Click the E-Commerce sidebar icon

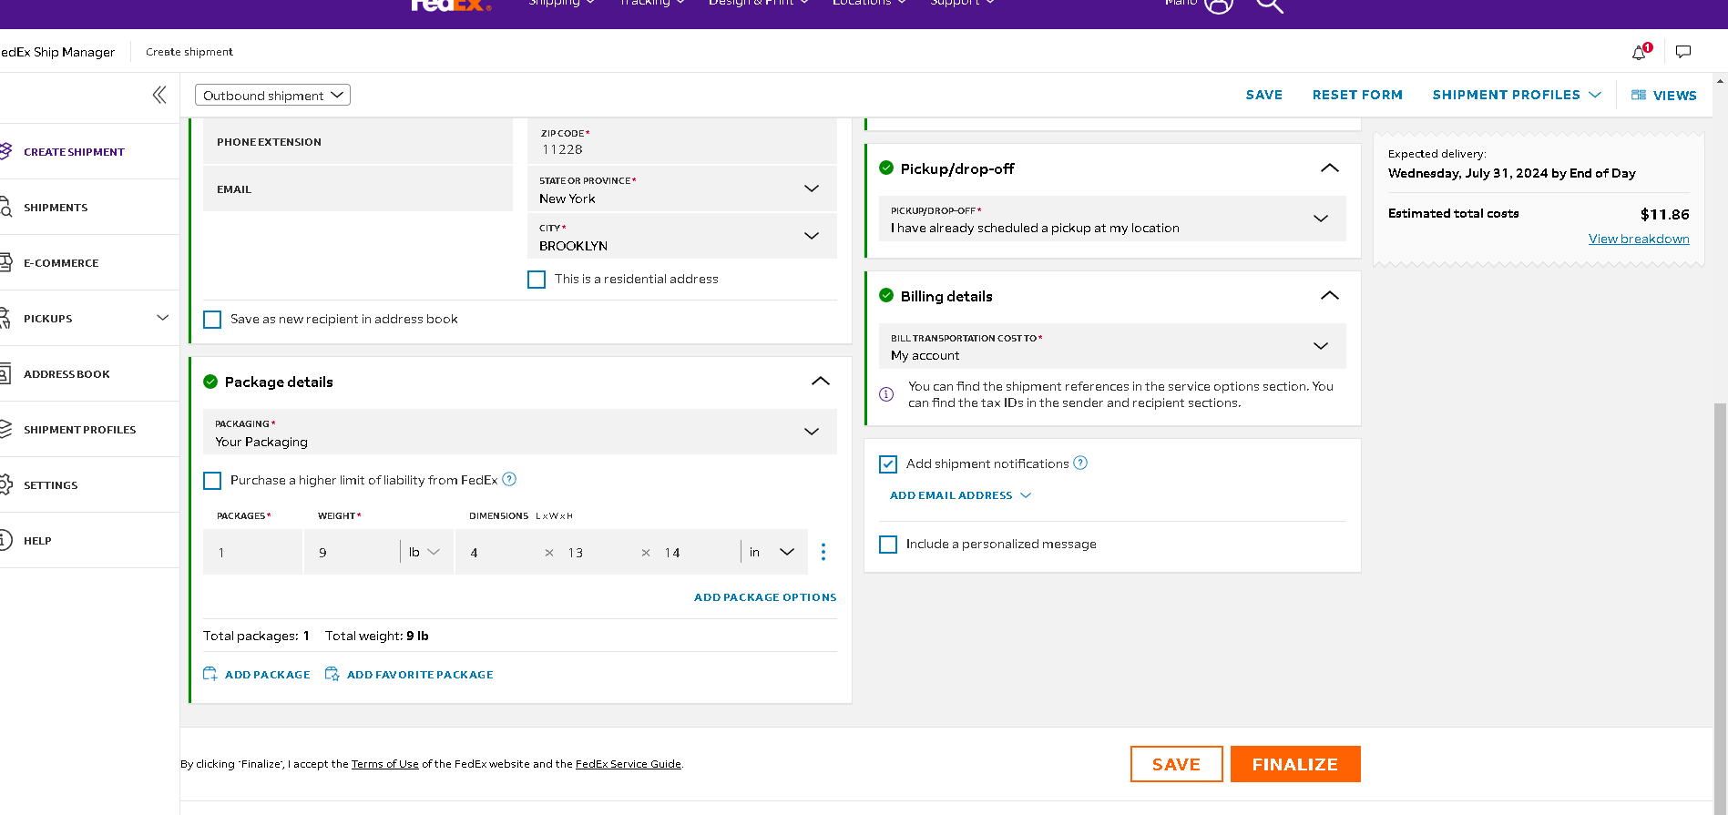(x=5, y=262)
